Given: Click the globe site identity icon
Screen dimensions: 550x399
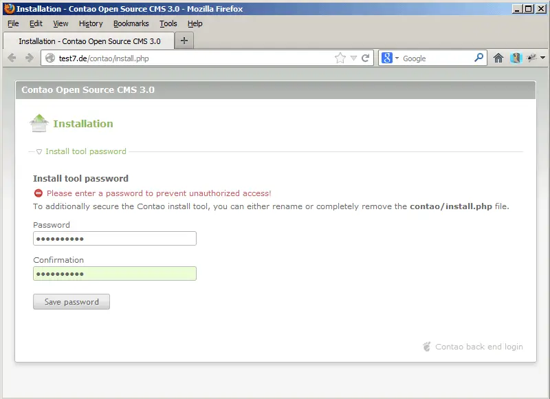Looking at the screenshot, I should tap(50, 58).
